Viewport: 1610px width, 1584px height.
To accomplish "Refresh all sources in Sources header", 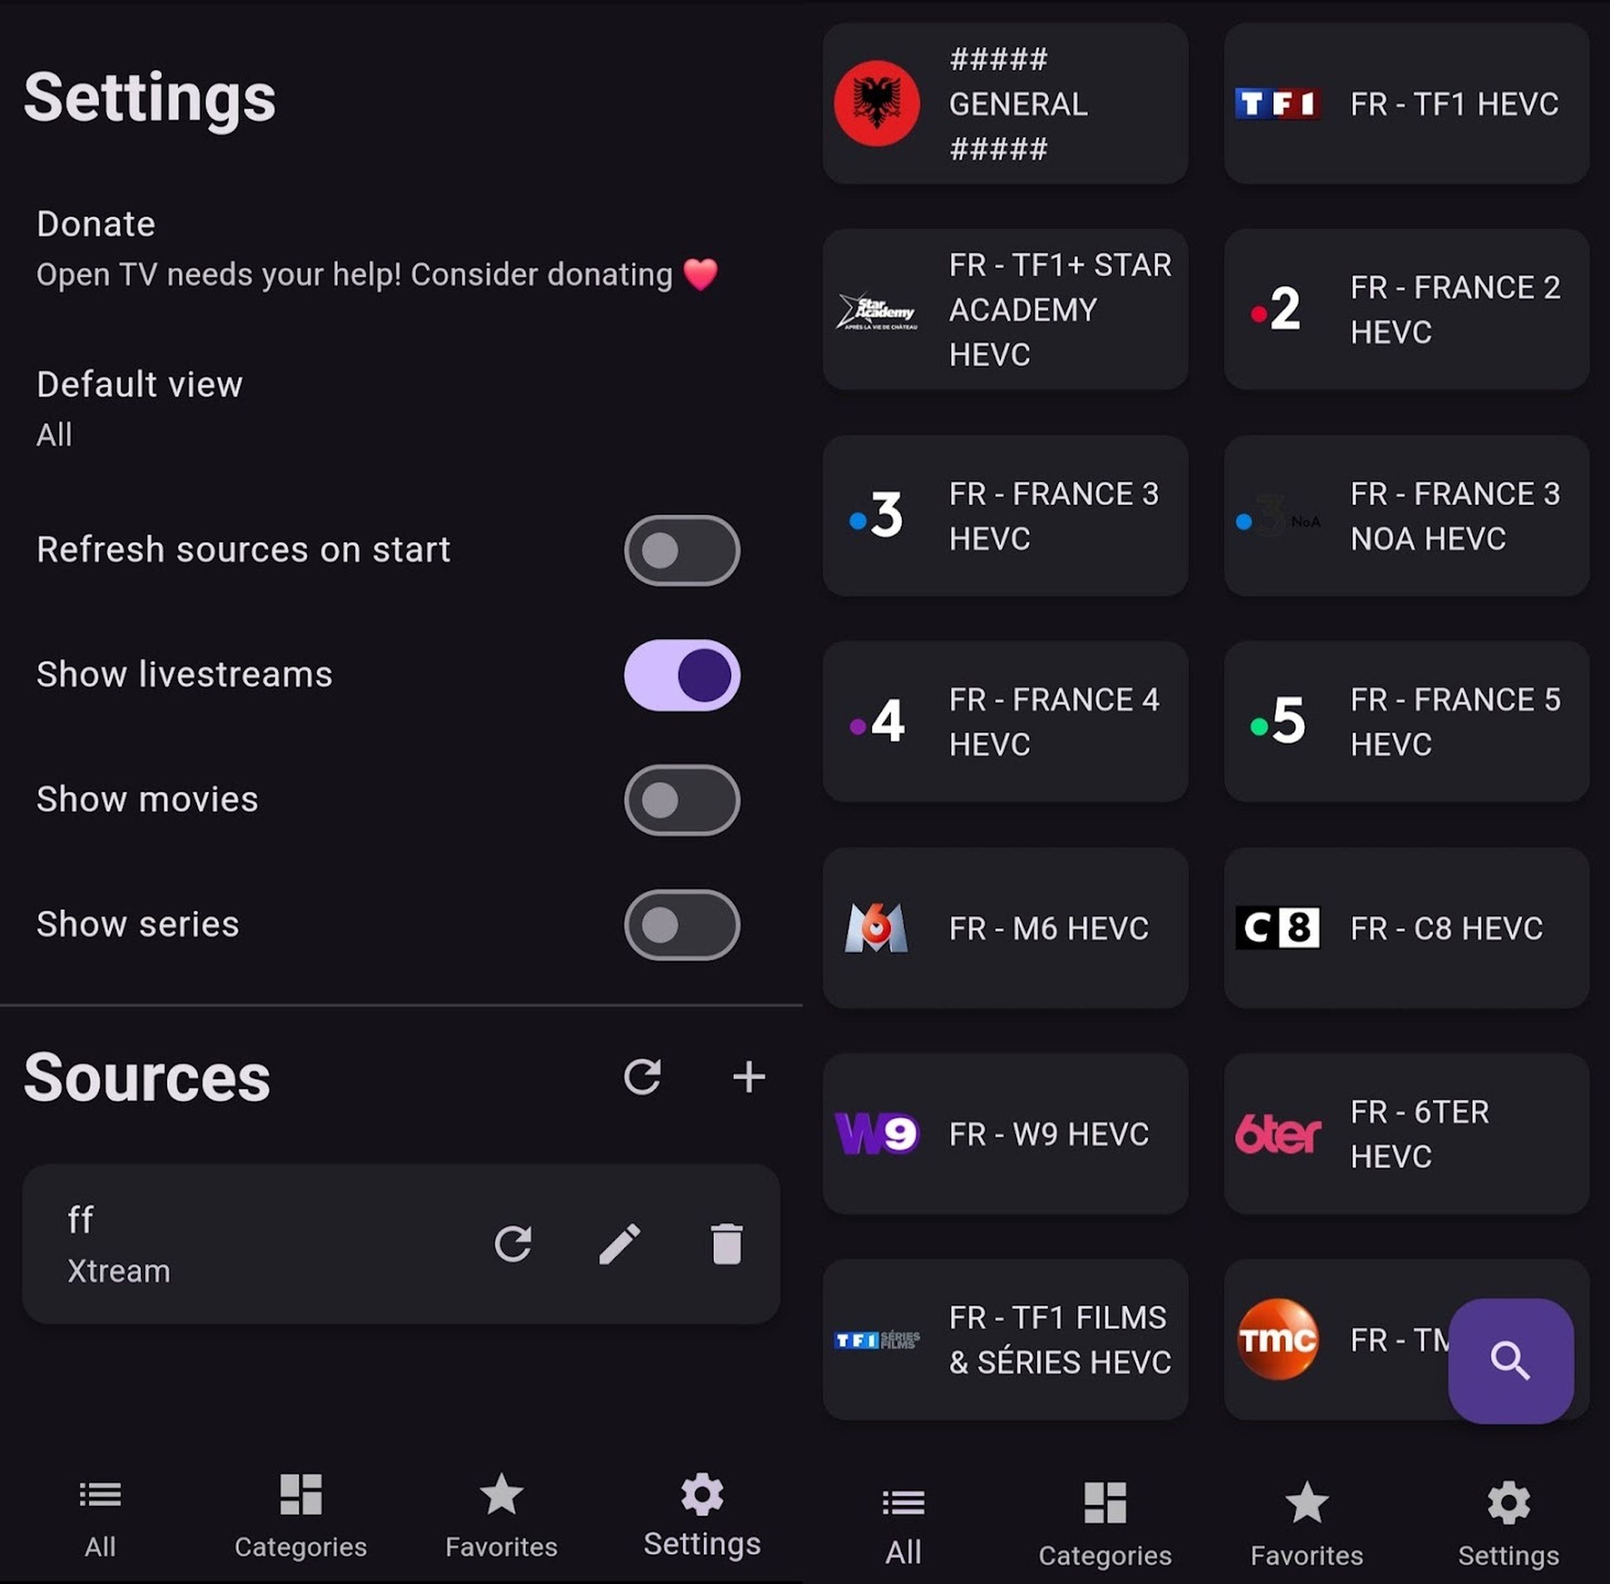I will point(642,1077).
